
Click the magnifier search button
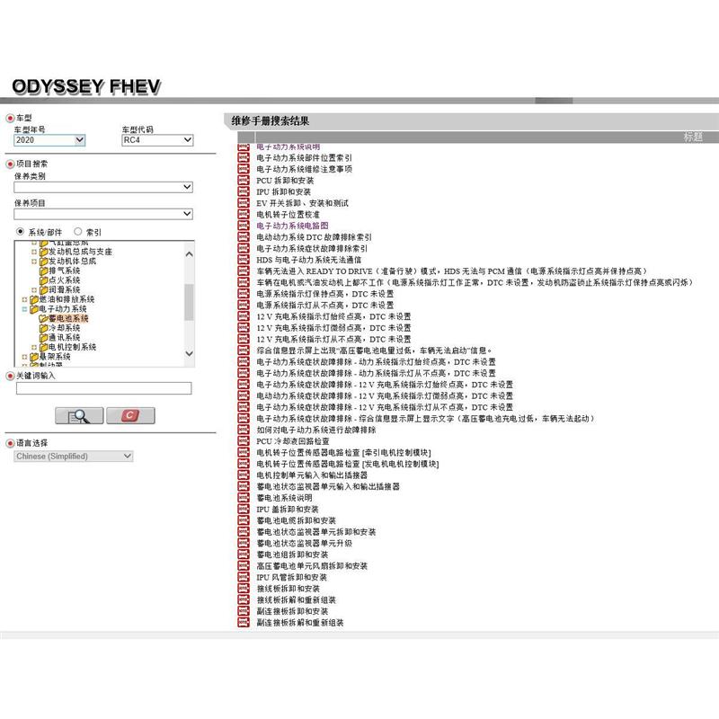point(79,415)
